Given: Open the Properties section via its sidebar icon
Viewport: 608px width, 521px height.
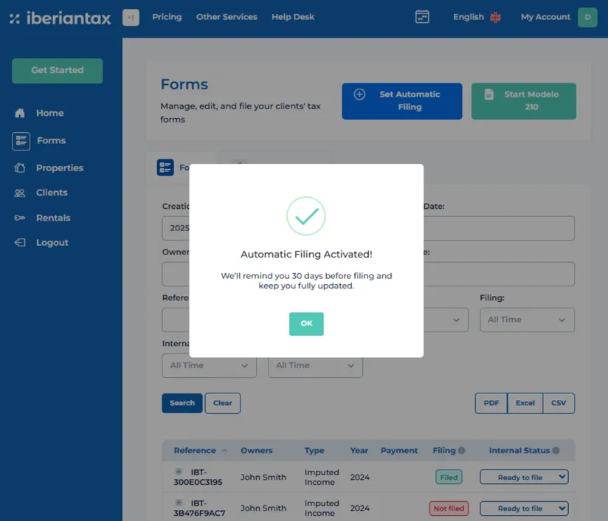Looking at the screenshot, I should pos(21,168).
